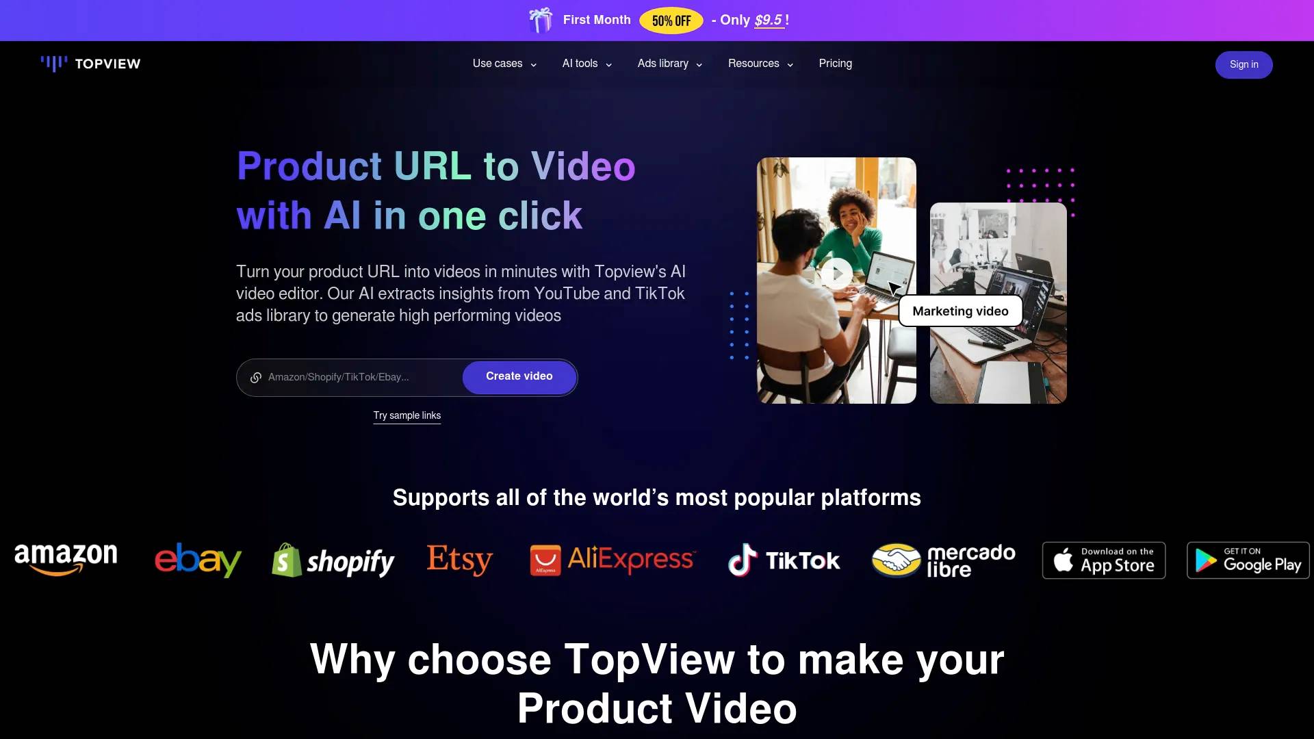This screenshot has width=1314, height=739.
Task: Click the Try sample links hyperlink
Action: coord(407,415)
